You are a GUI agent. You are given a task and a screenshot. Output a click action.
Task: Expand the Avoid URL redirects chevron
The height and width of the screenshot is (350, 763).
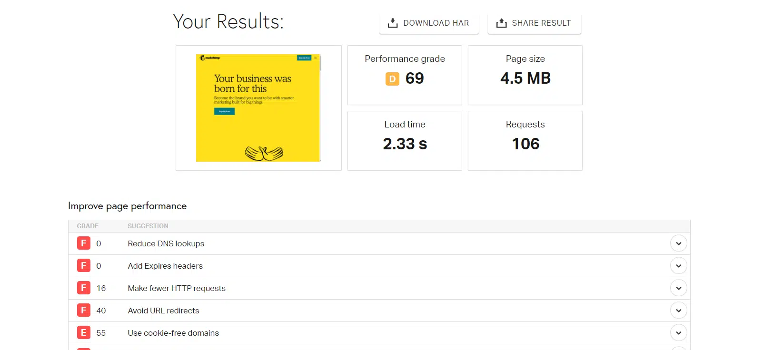click(x=678, y=311)
